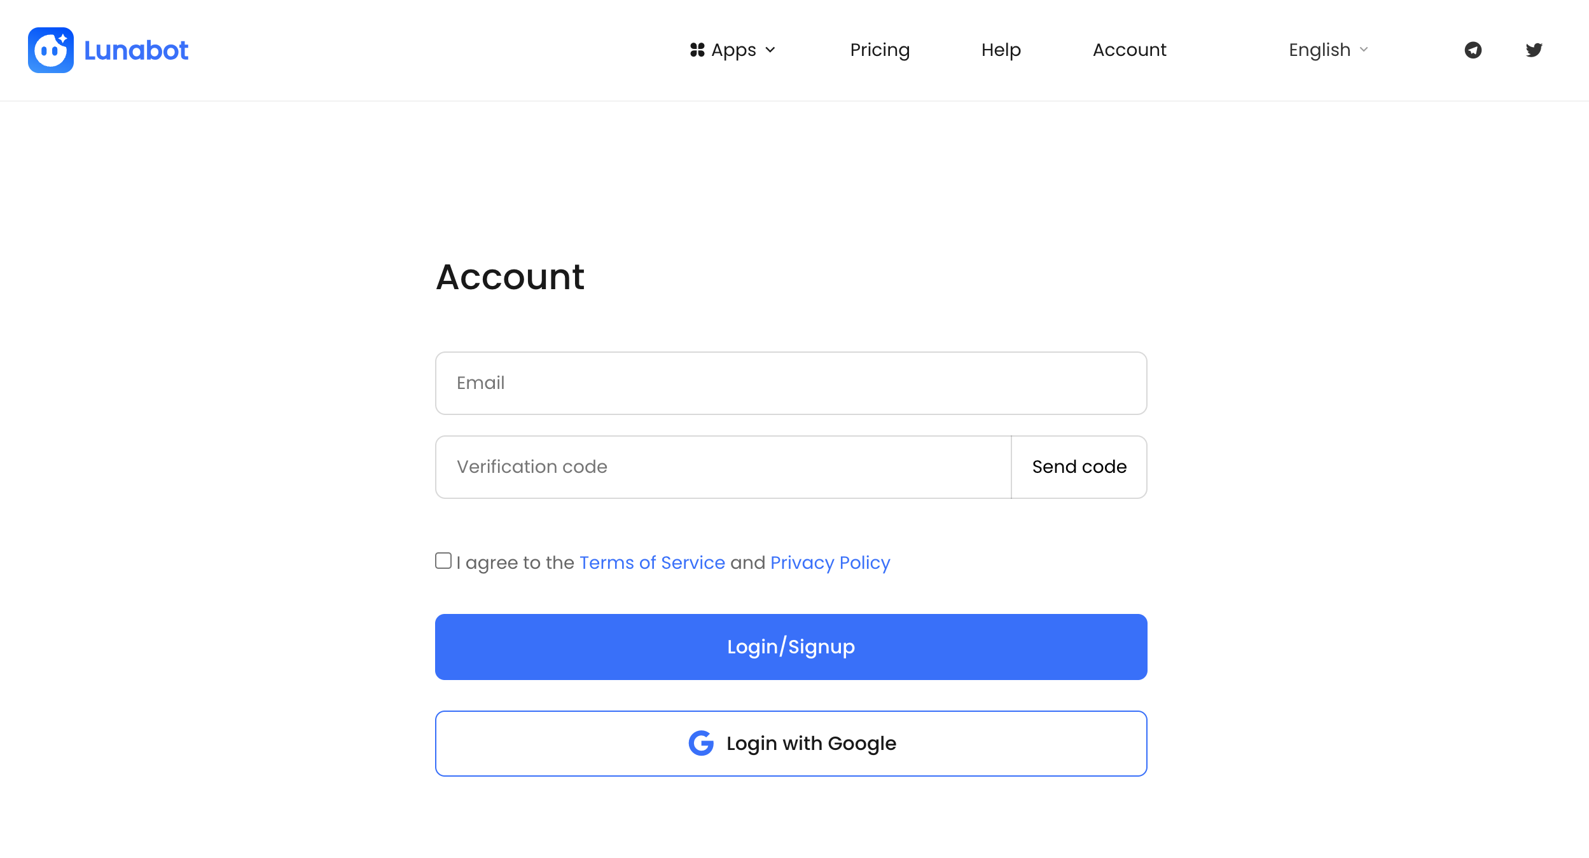Open the Privacy Policy link
Image resolution: width=1589 pixels, height=858 pixels.
(830, 562)
